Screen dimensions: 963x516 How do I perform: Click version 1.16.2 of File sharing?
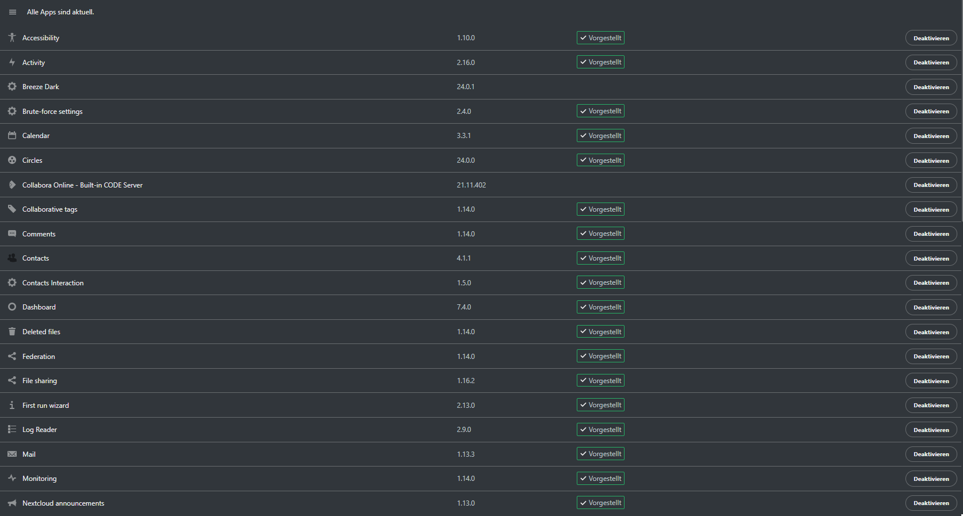coord(466,381)
